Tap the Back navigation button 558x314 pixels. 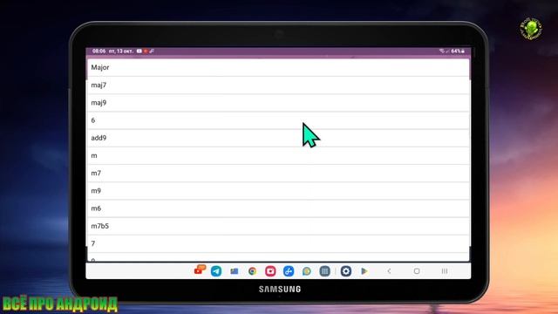coord(389,271)
